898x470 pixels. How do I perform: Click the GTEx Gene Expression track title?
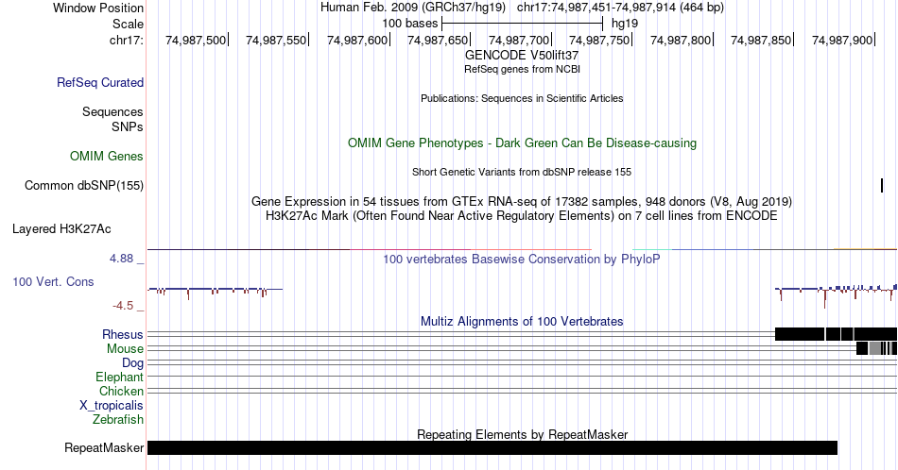tap(522, 201)
